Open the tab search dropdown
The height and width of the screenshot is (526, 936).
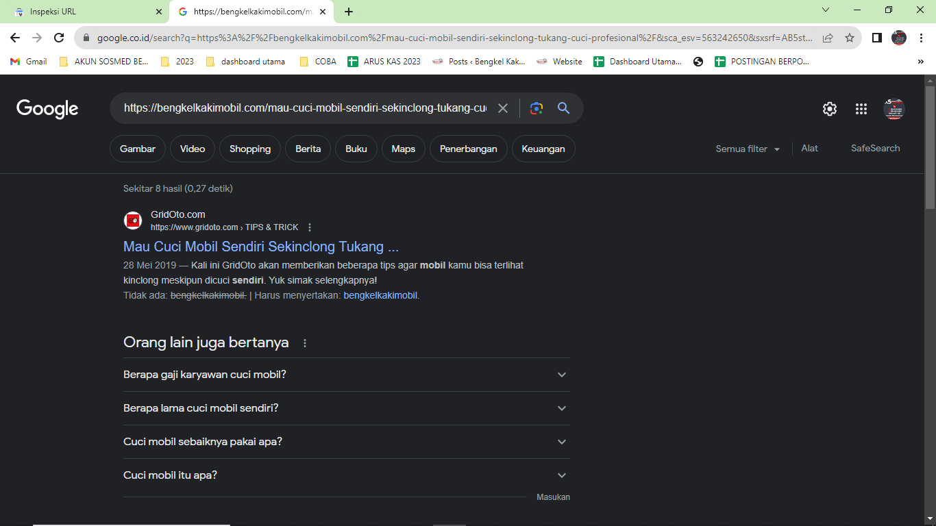826,10
